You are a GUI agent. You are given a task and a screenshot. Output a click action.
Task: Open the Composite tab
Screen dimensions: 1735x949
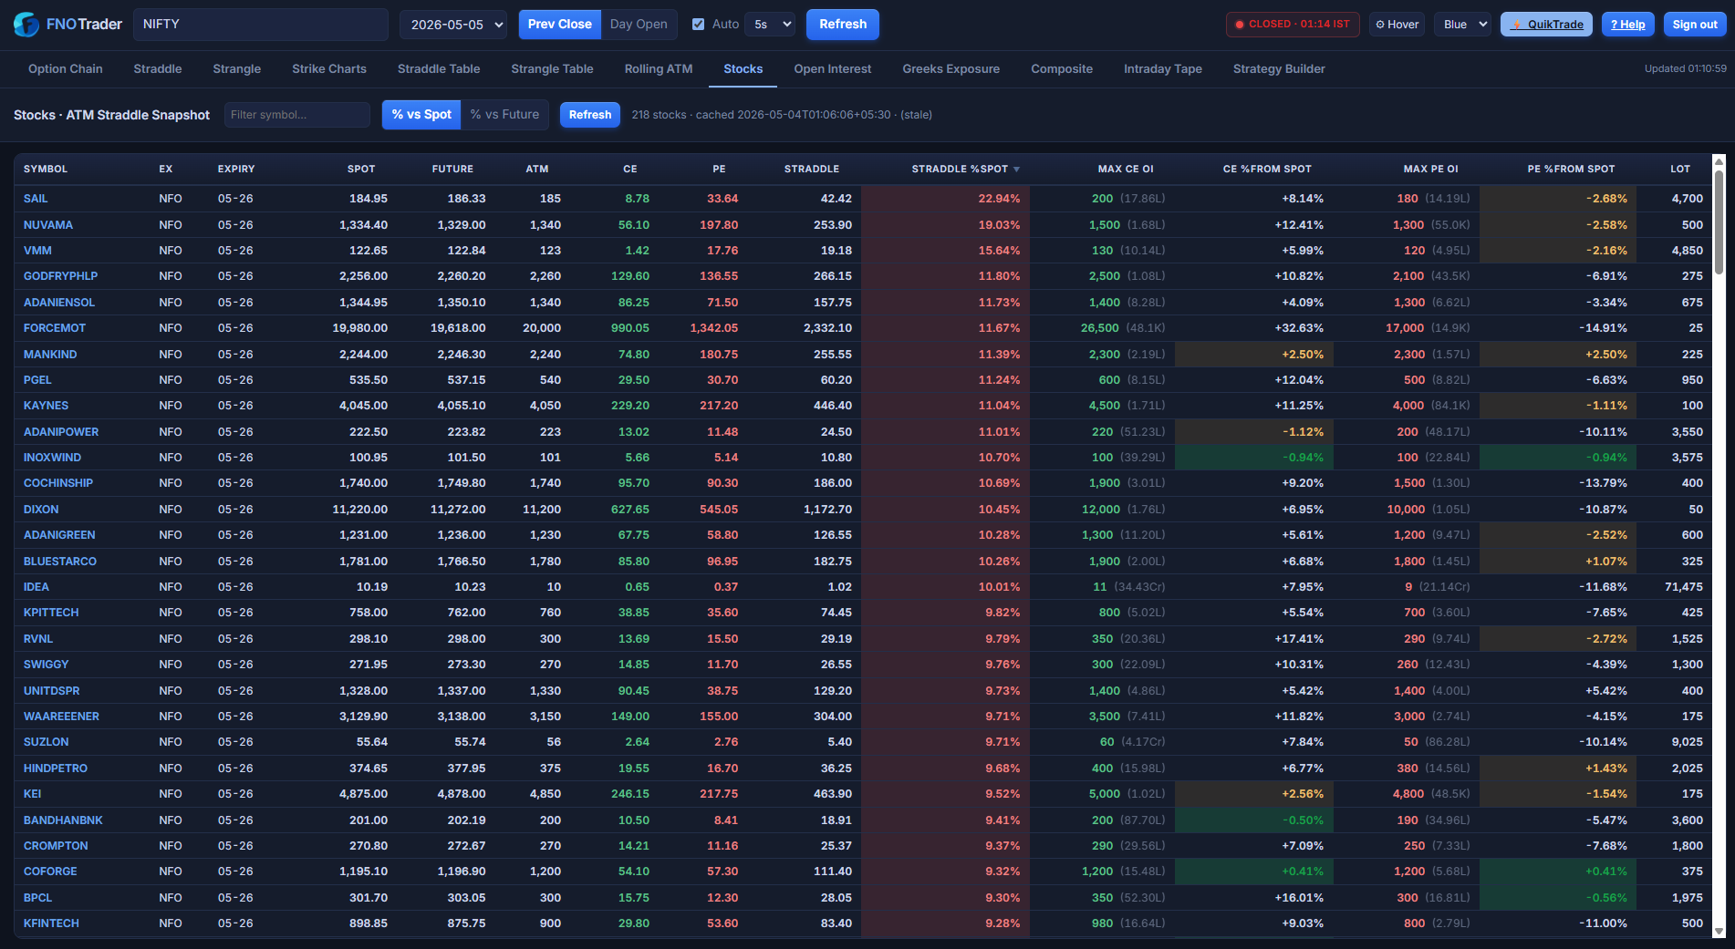(1062, 69)
